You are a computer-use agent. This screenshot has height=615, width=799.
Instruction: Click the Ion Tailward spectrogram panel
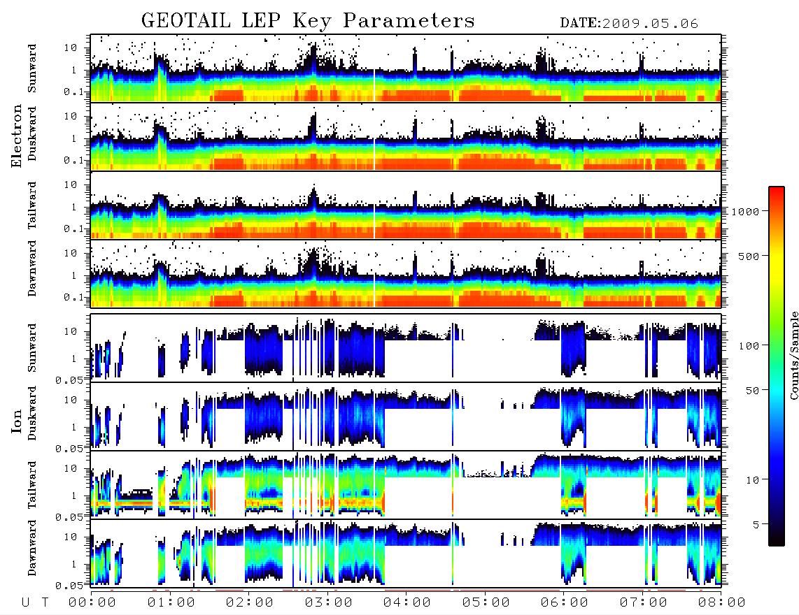tap(406, 485)
